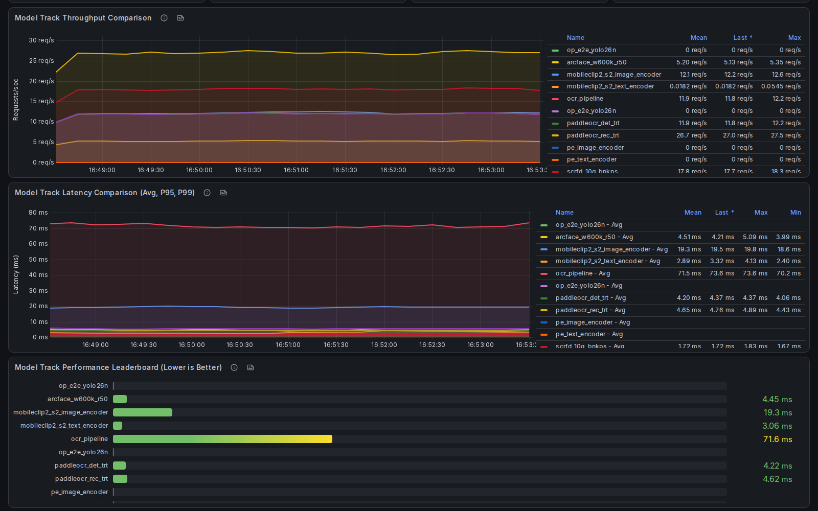This screenshot has height=511, width=818.
Task: Click the 19.3 ms value in Leaderboard
Action: point(778,412)
